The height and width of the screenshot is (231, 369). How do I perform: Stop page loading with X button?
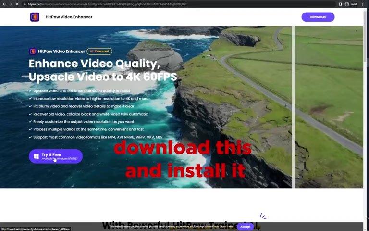click(17, 4)
